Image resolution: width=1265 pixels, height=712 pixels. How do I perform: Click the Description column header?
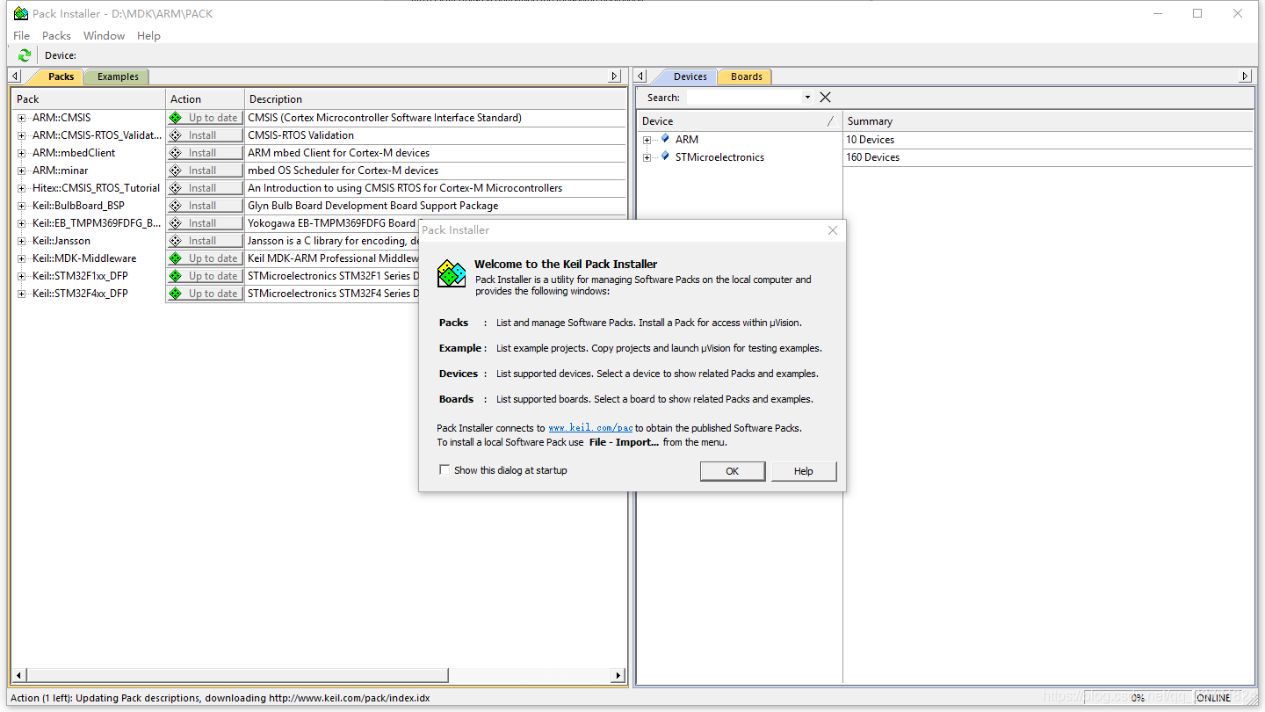tap(435, 99)
